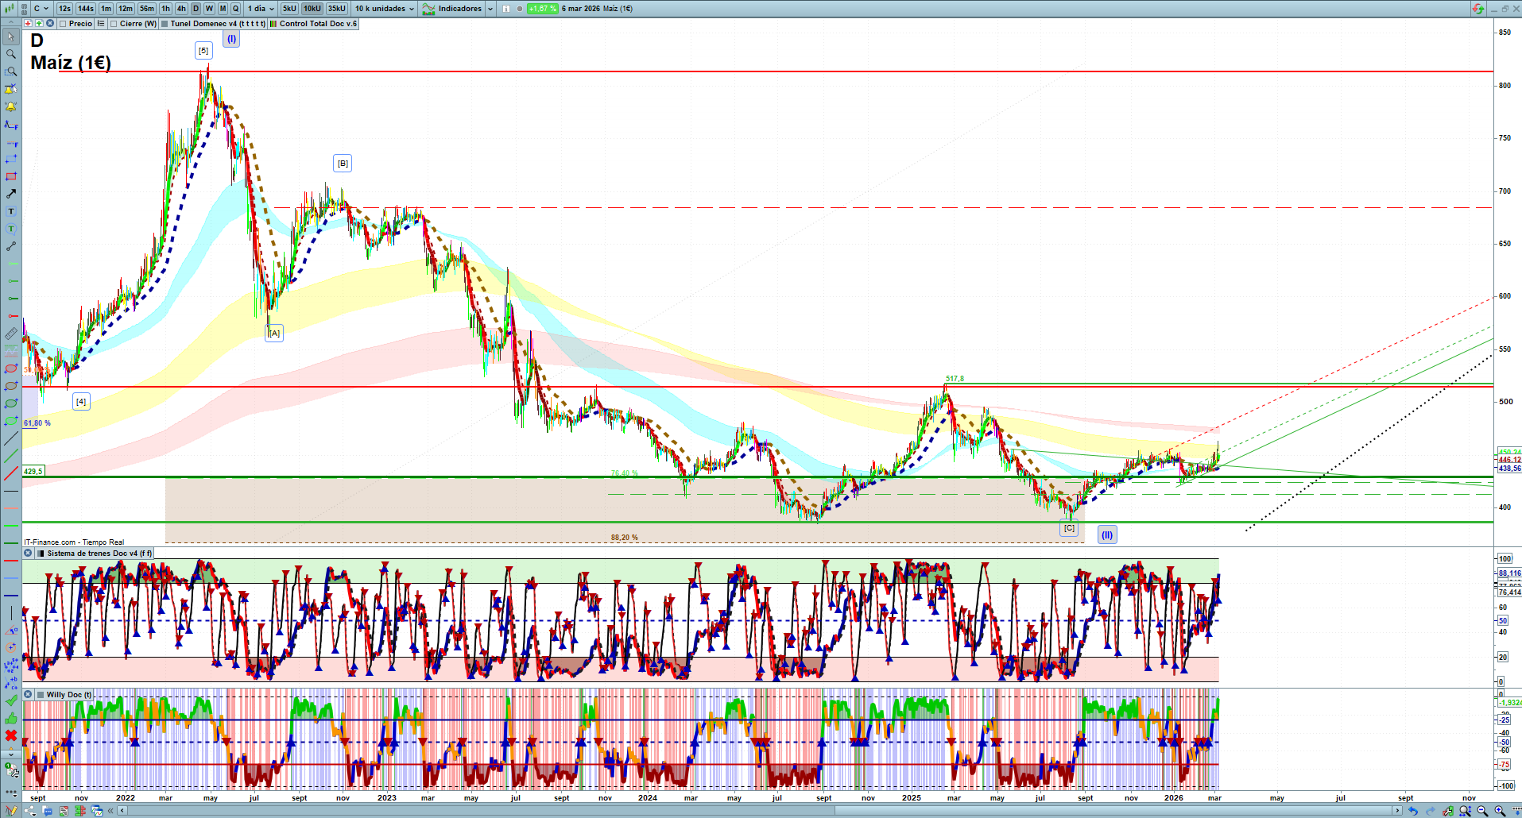Pick the ruler measurement tool
The image size is (1522, 818).
pyautogui.click(x=11, y=334)
